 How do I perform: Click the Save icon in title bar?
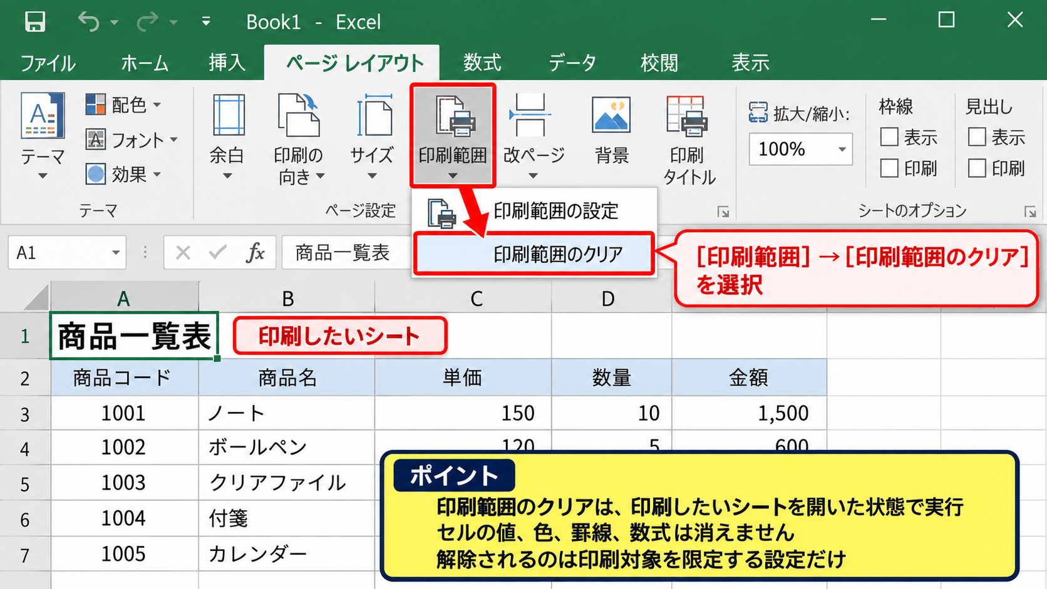34,22
